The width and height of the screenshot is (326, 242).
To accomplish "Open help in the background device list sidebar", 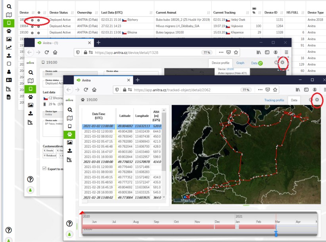I will pos(8,230).
